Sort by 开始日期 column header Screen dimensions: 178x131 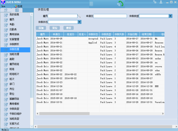132,34
